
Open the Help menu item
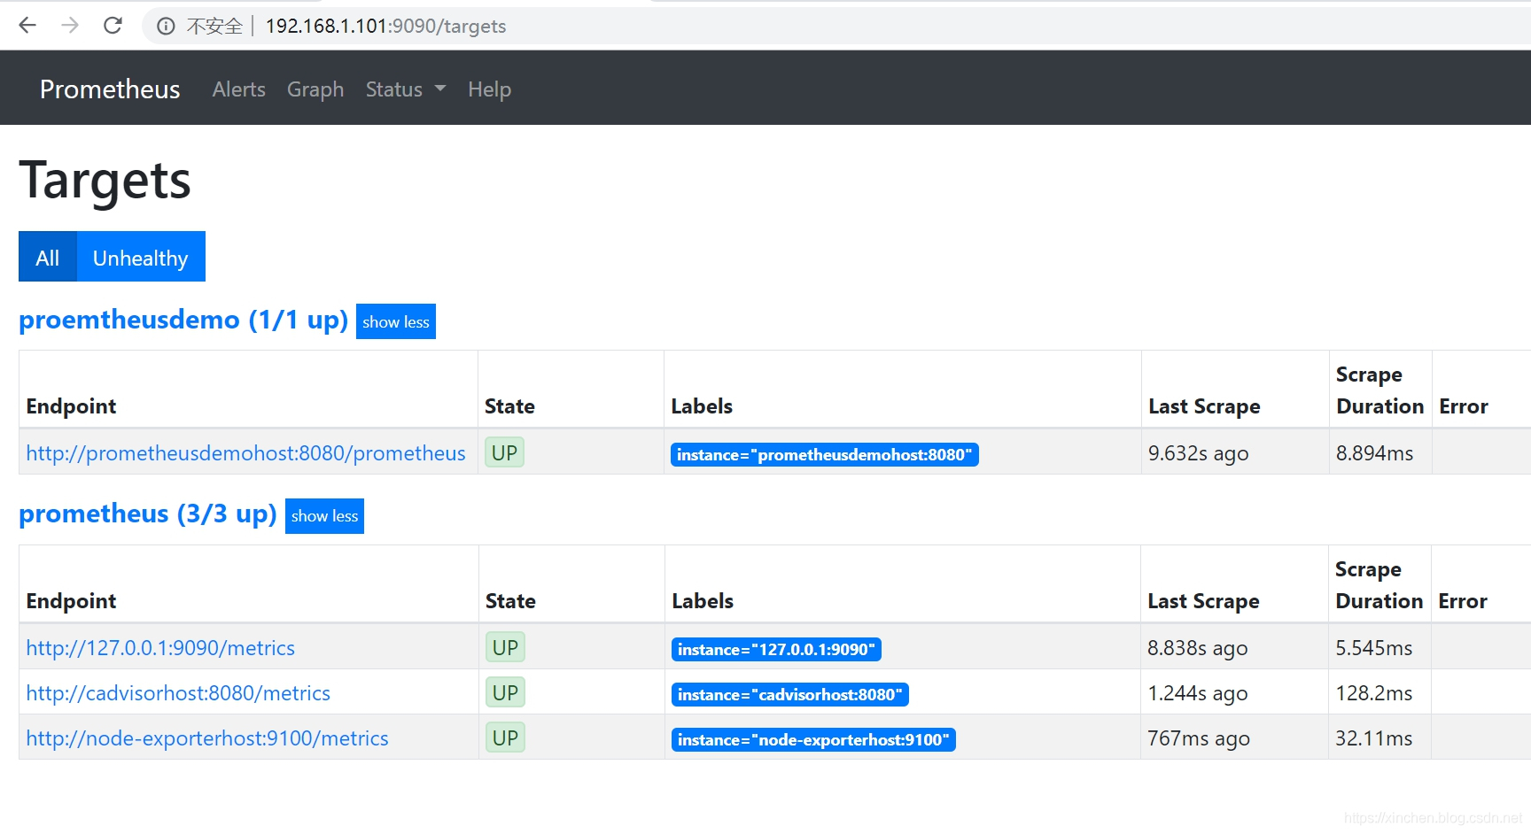coord(490,89)
